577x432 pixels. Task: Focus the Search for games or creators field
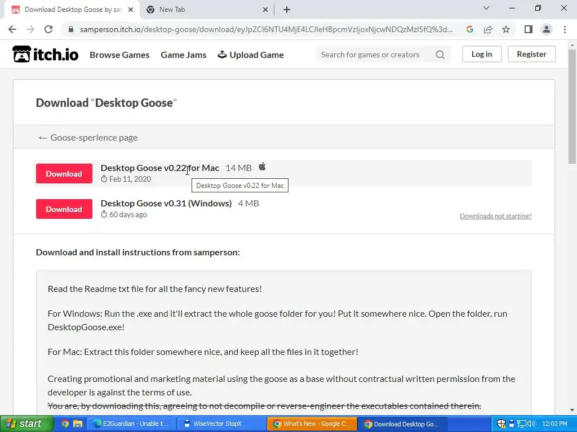375,55
